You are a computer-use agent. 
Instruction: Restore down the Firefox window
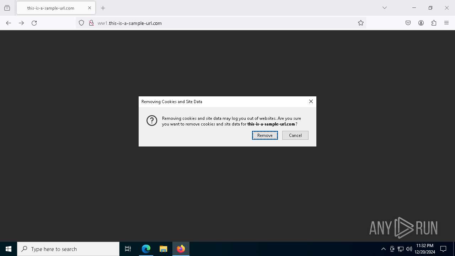click(x=430, y=8)
